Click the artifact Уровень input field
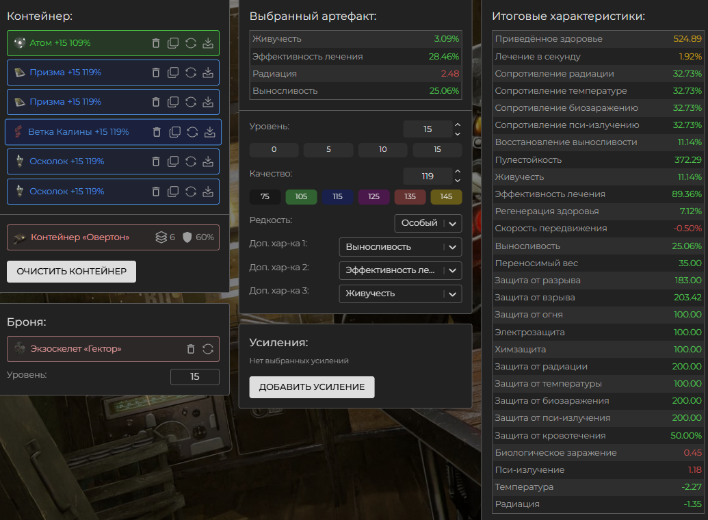 tap(428, 129)
